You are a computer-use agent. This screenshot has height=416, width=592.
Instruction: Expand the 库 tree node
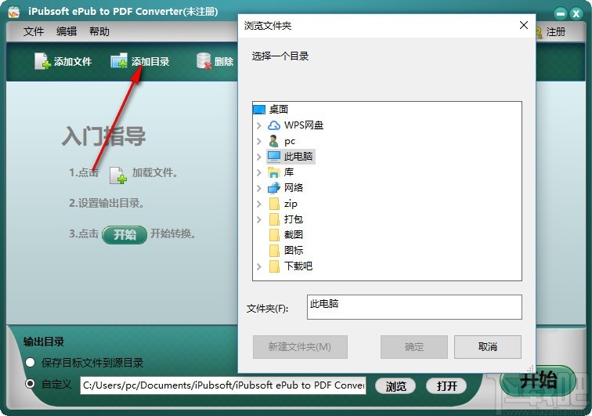(x=259, y=172)
